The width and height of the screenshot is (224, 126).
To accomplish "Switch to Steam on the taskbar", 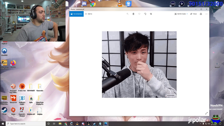I will click(x=94, y=124).
